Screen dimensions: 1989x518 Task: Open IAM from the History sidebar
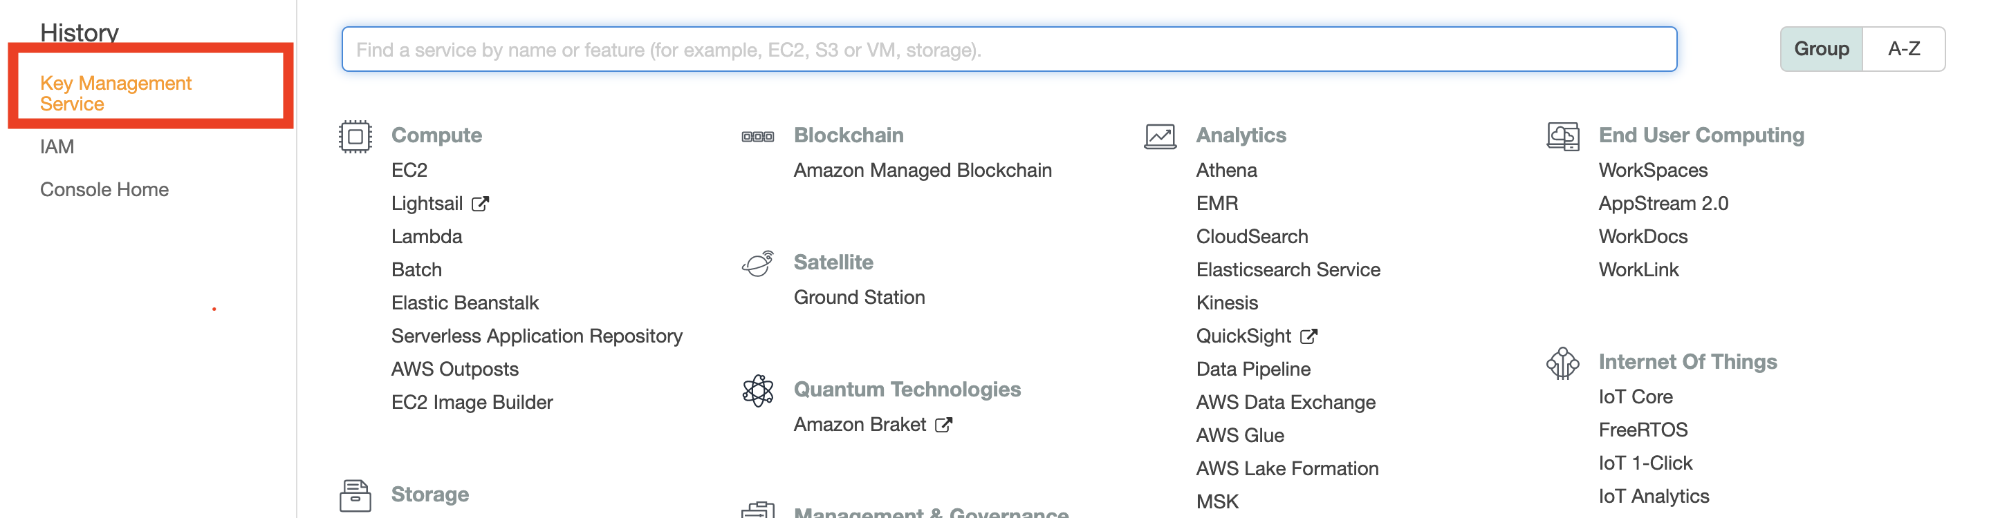pos(57,146)
